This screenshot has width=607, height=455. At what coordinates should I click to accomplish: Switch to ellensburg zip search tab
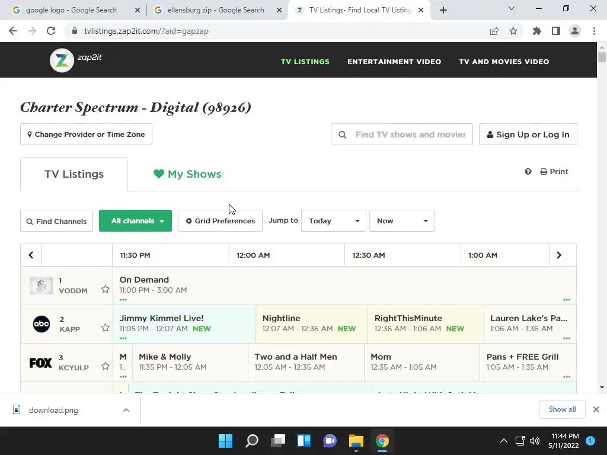click(216, 10)
